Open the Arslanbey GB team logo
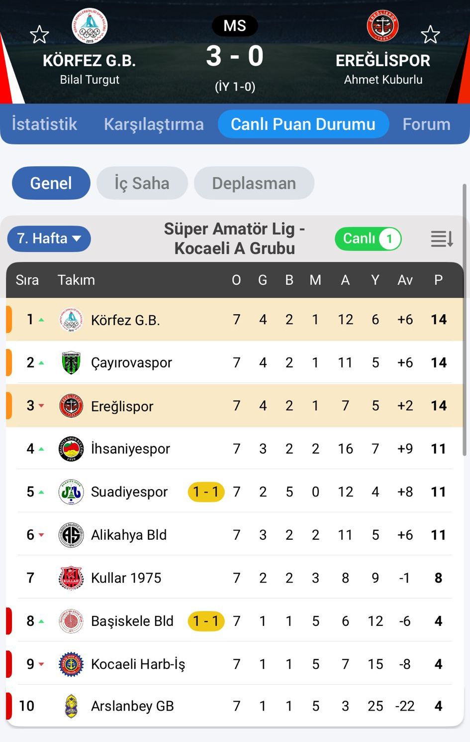Screen dimensions: 470x742 (x=72, y=706)
